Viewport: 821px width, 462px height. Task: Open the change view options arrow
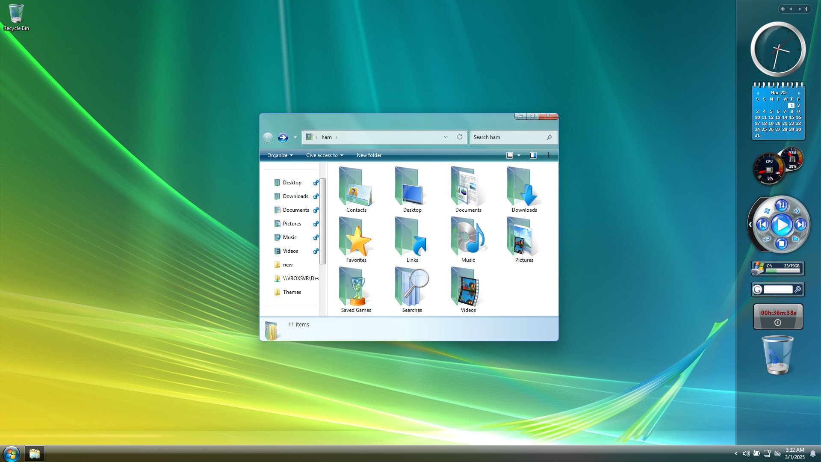click(519, 155)
